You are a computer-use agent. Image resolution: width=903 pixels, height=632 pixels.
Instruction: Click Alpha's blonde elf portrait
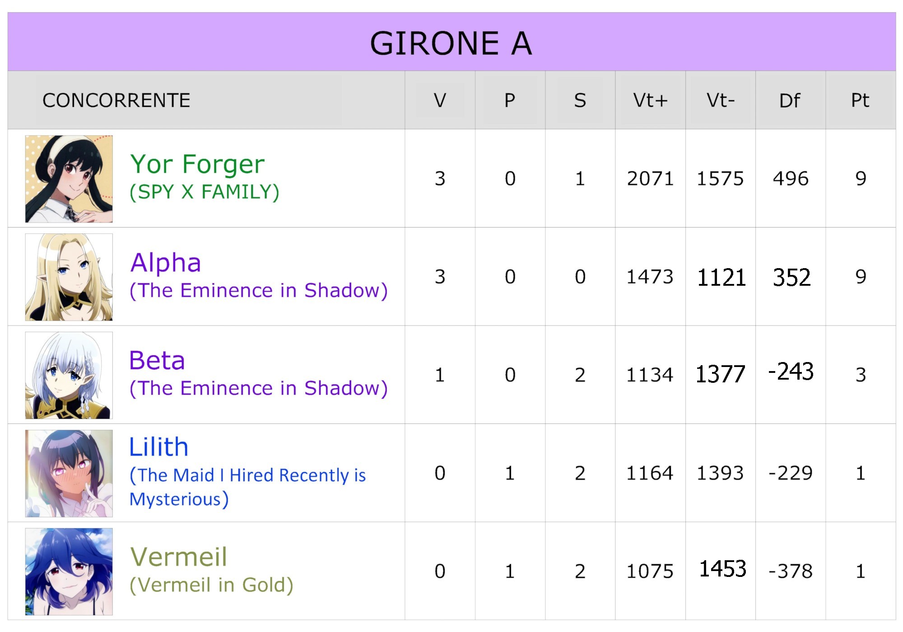(x=69, y=277)
